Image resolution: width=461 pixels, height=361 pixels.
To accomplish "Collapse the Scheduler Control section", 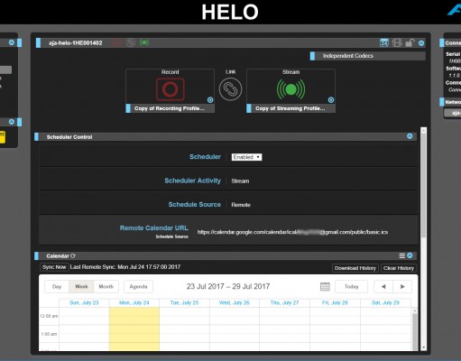I will pyautogui.click(x=410, y=136).
